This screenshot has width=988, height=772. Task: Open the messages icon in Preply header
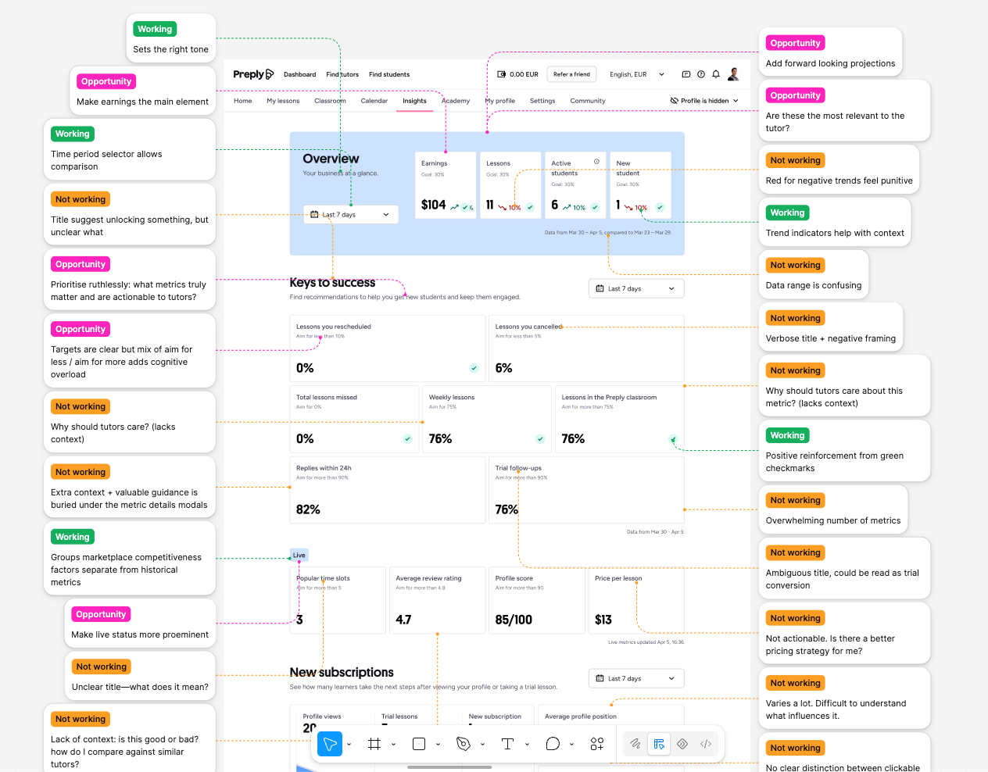(x=686, y=74)
